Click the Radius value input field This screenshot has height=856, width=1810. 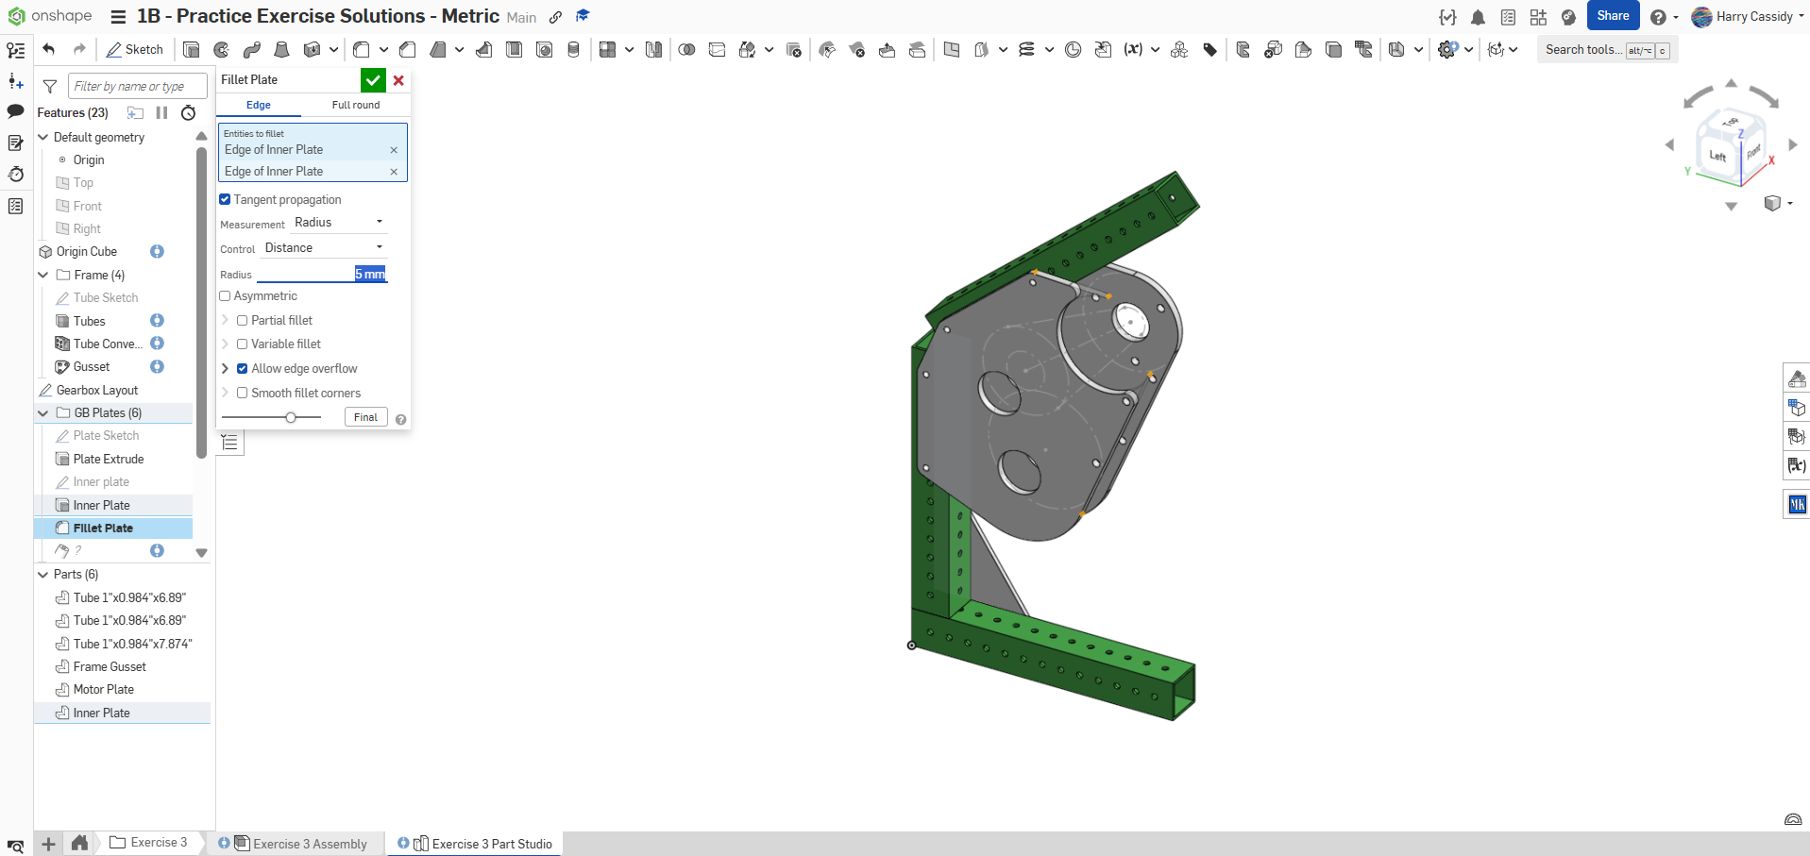pos(321,275)
